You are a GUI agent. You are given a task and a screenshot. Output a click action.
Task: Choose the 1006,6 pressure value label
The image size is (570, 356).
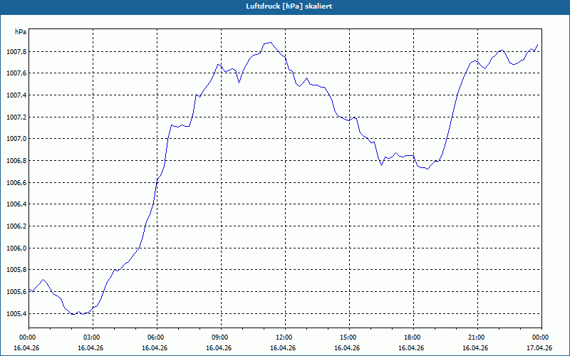(16, 183)
